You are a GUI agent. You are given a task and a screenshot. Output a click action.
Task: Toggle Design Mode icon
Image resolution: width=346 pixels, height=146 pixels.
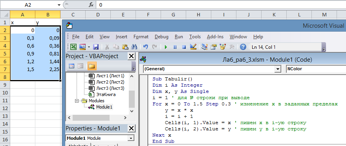pos(193,47)
